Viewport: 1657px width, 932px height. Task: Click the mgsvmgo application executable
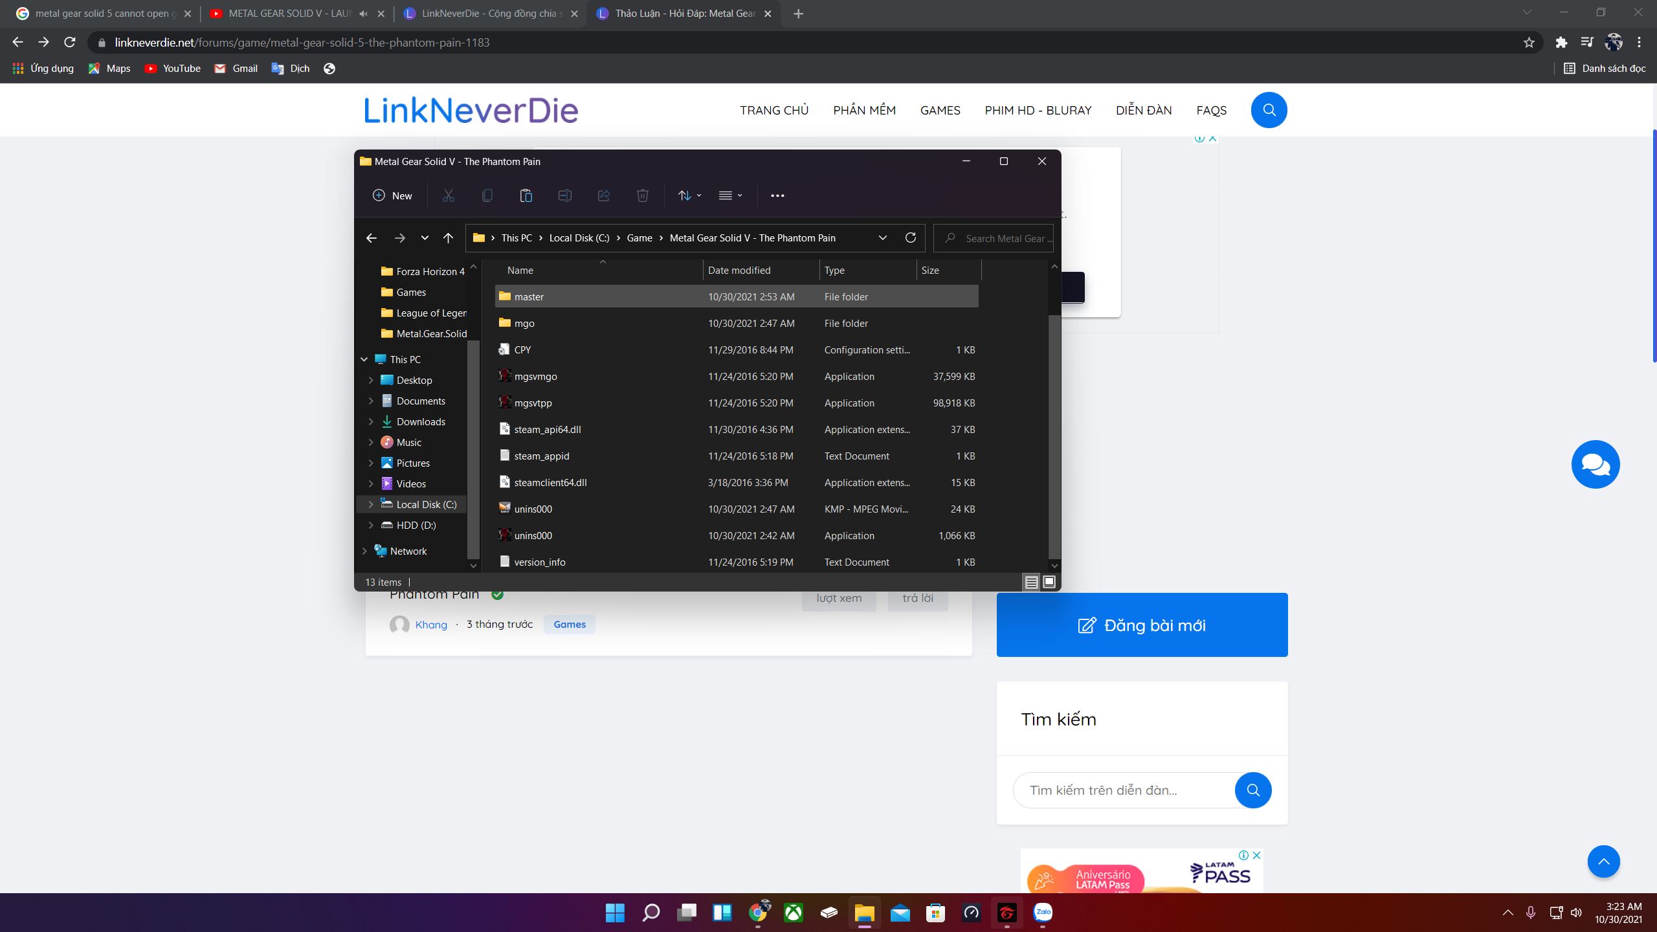tap(535, 375)
